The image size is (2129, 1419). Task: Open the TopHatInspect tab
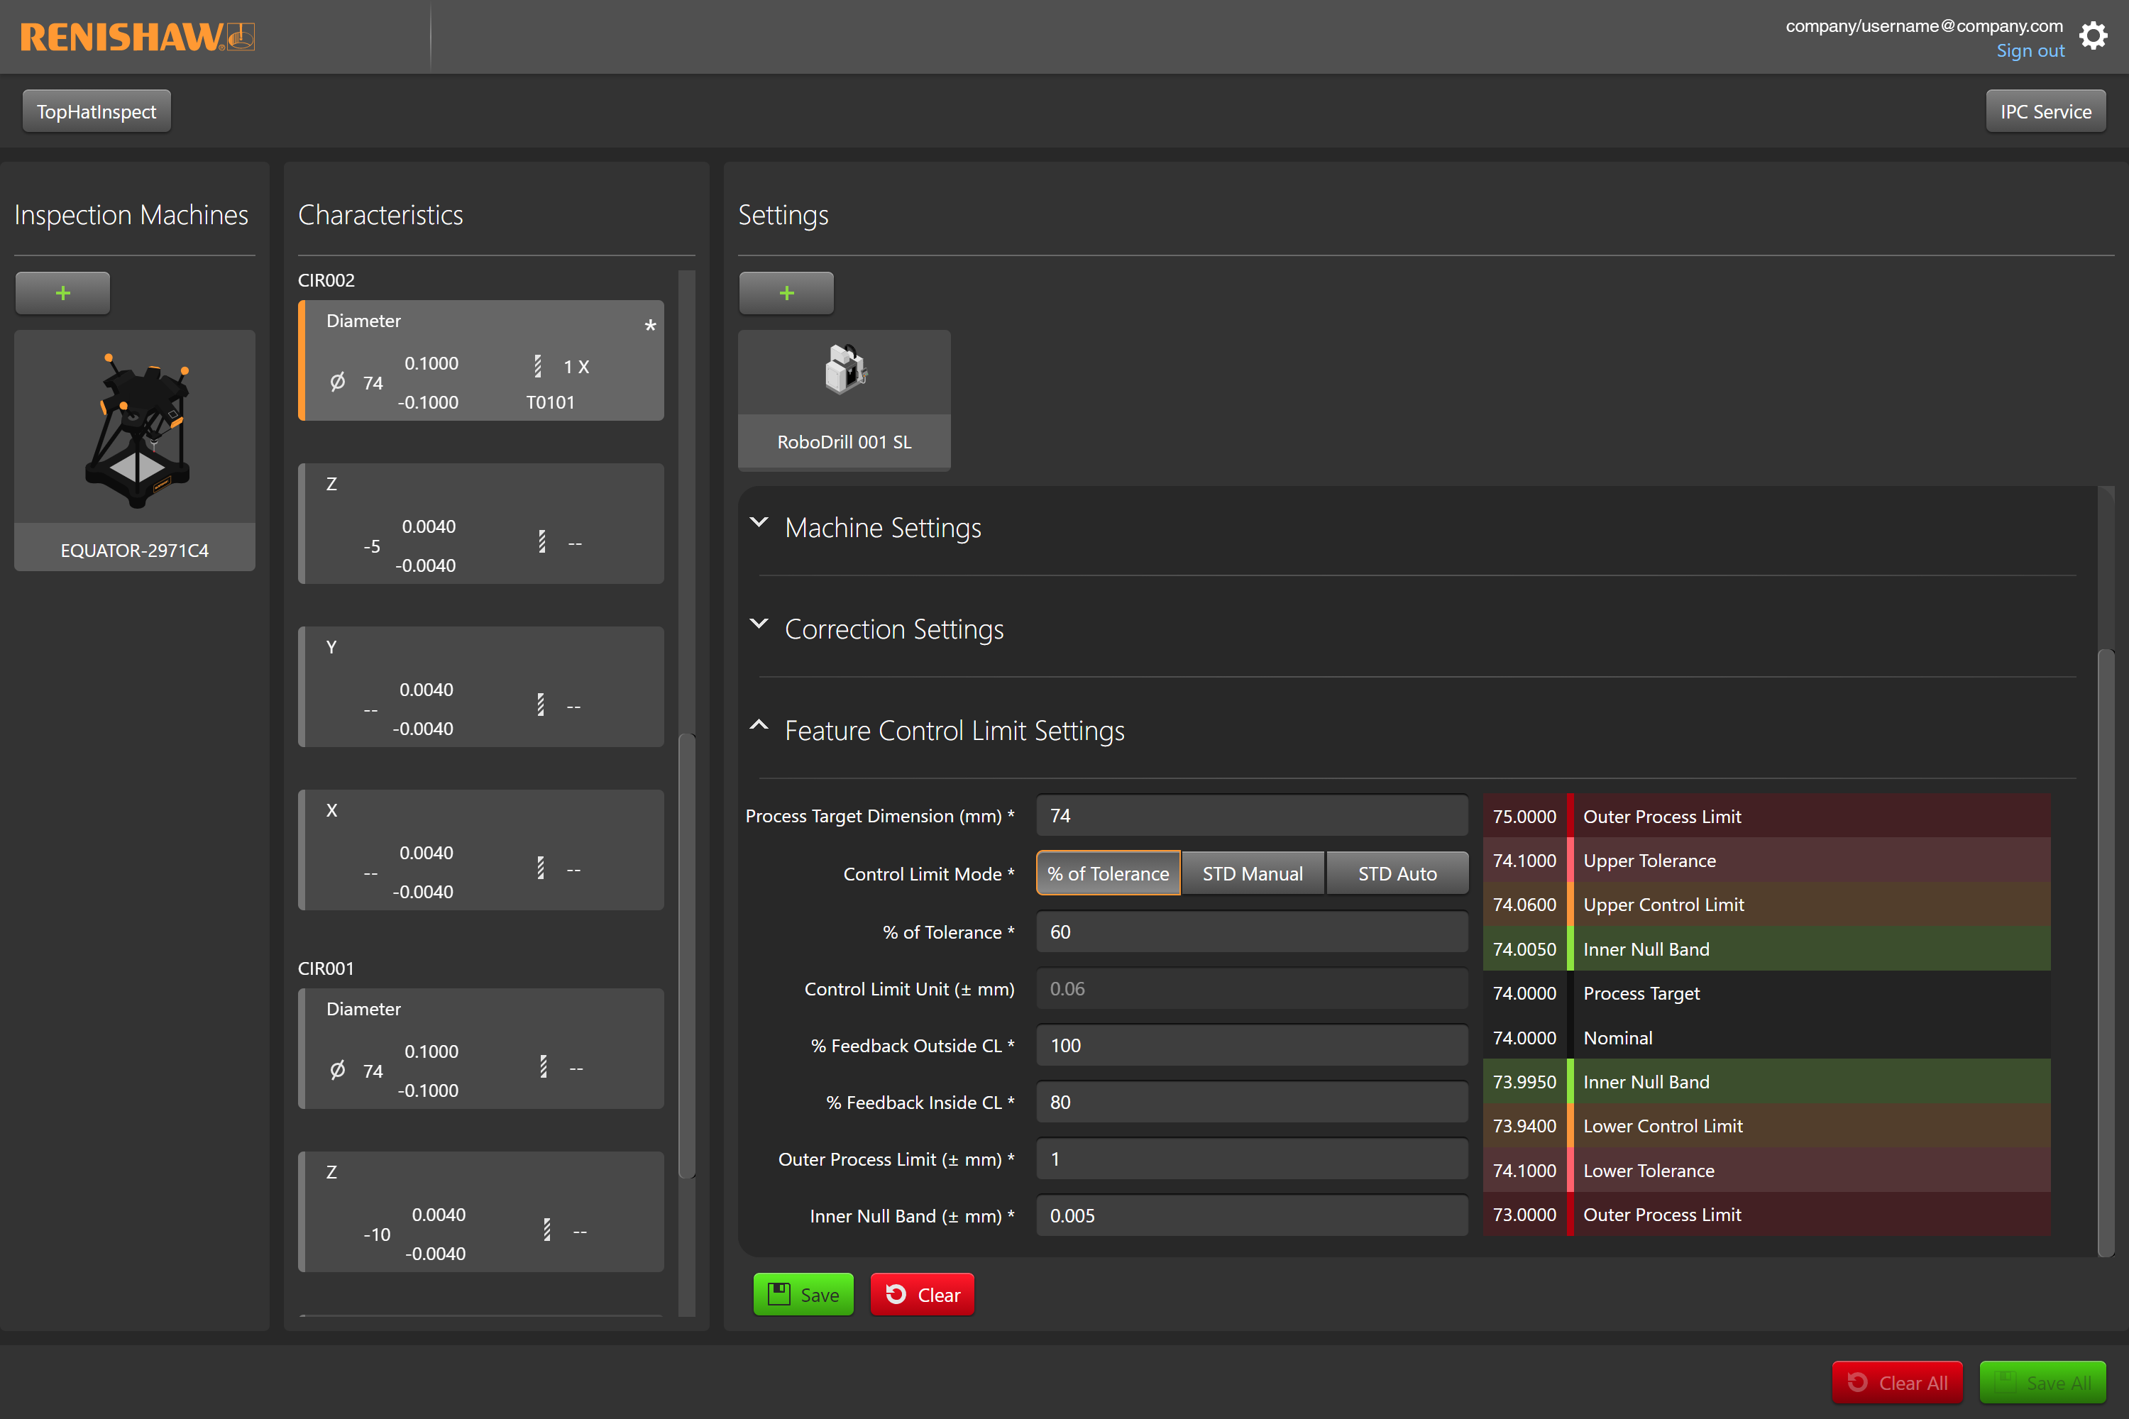click(96, 111)
